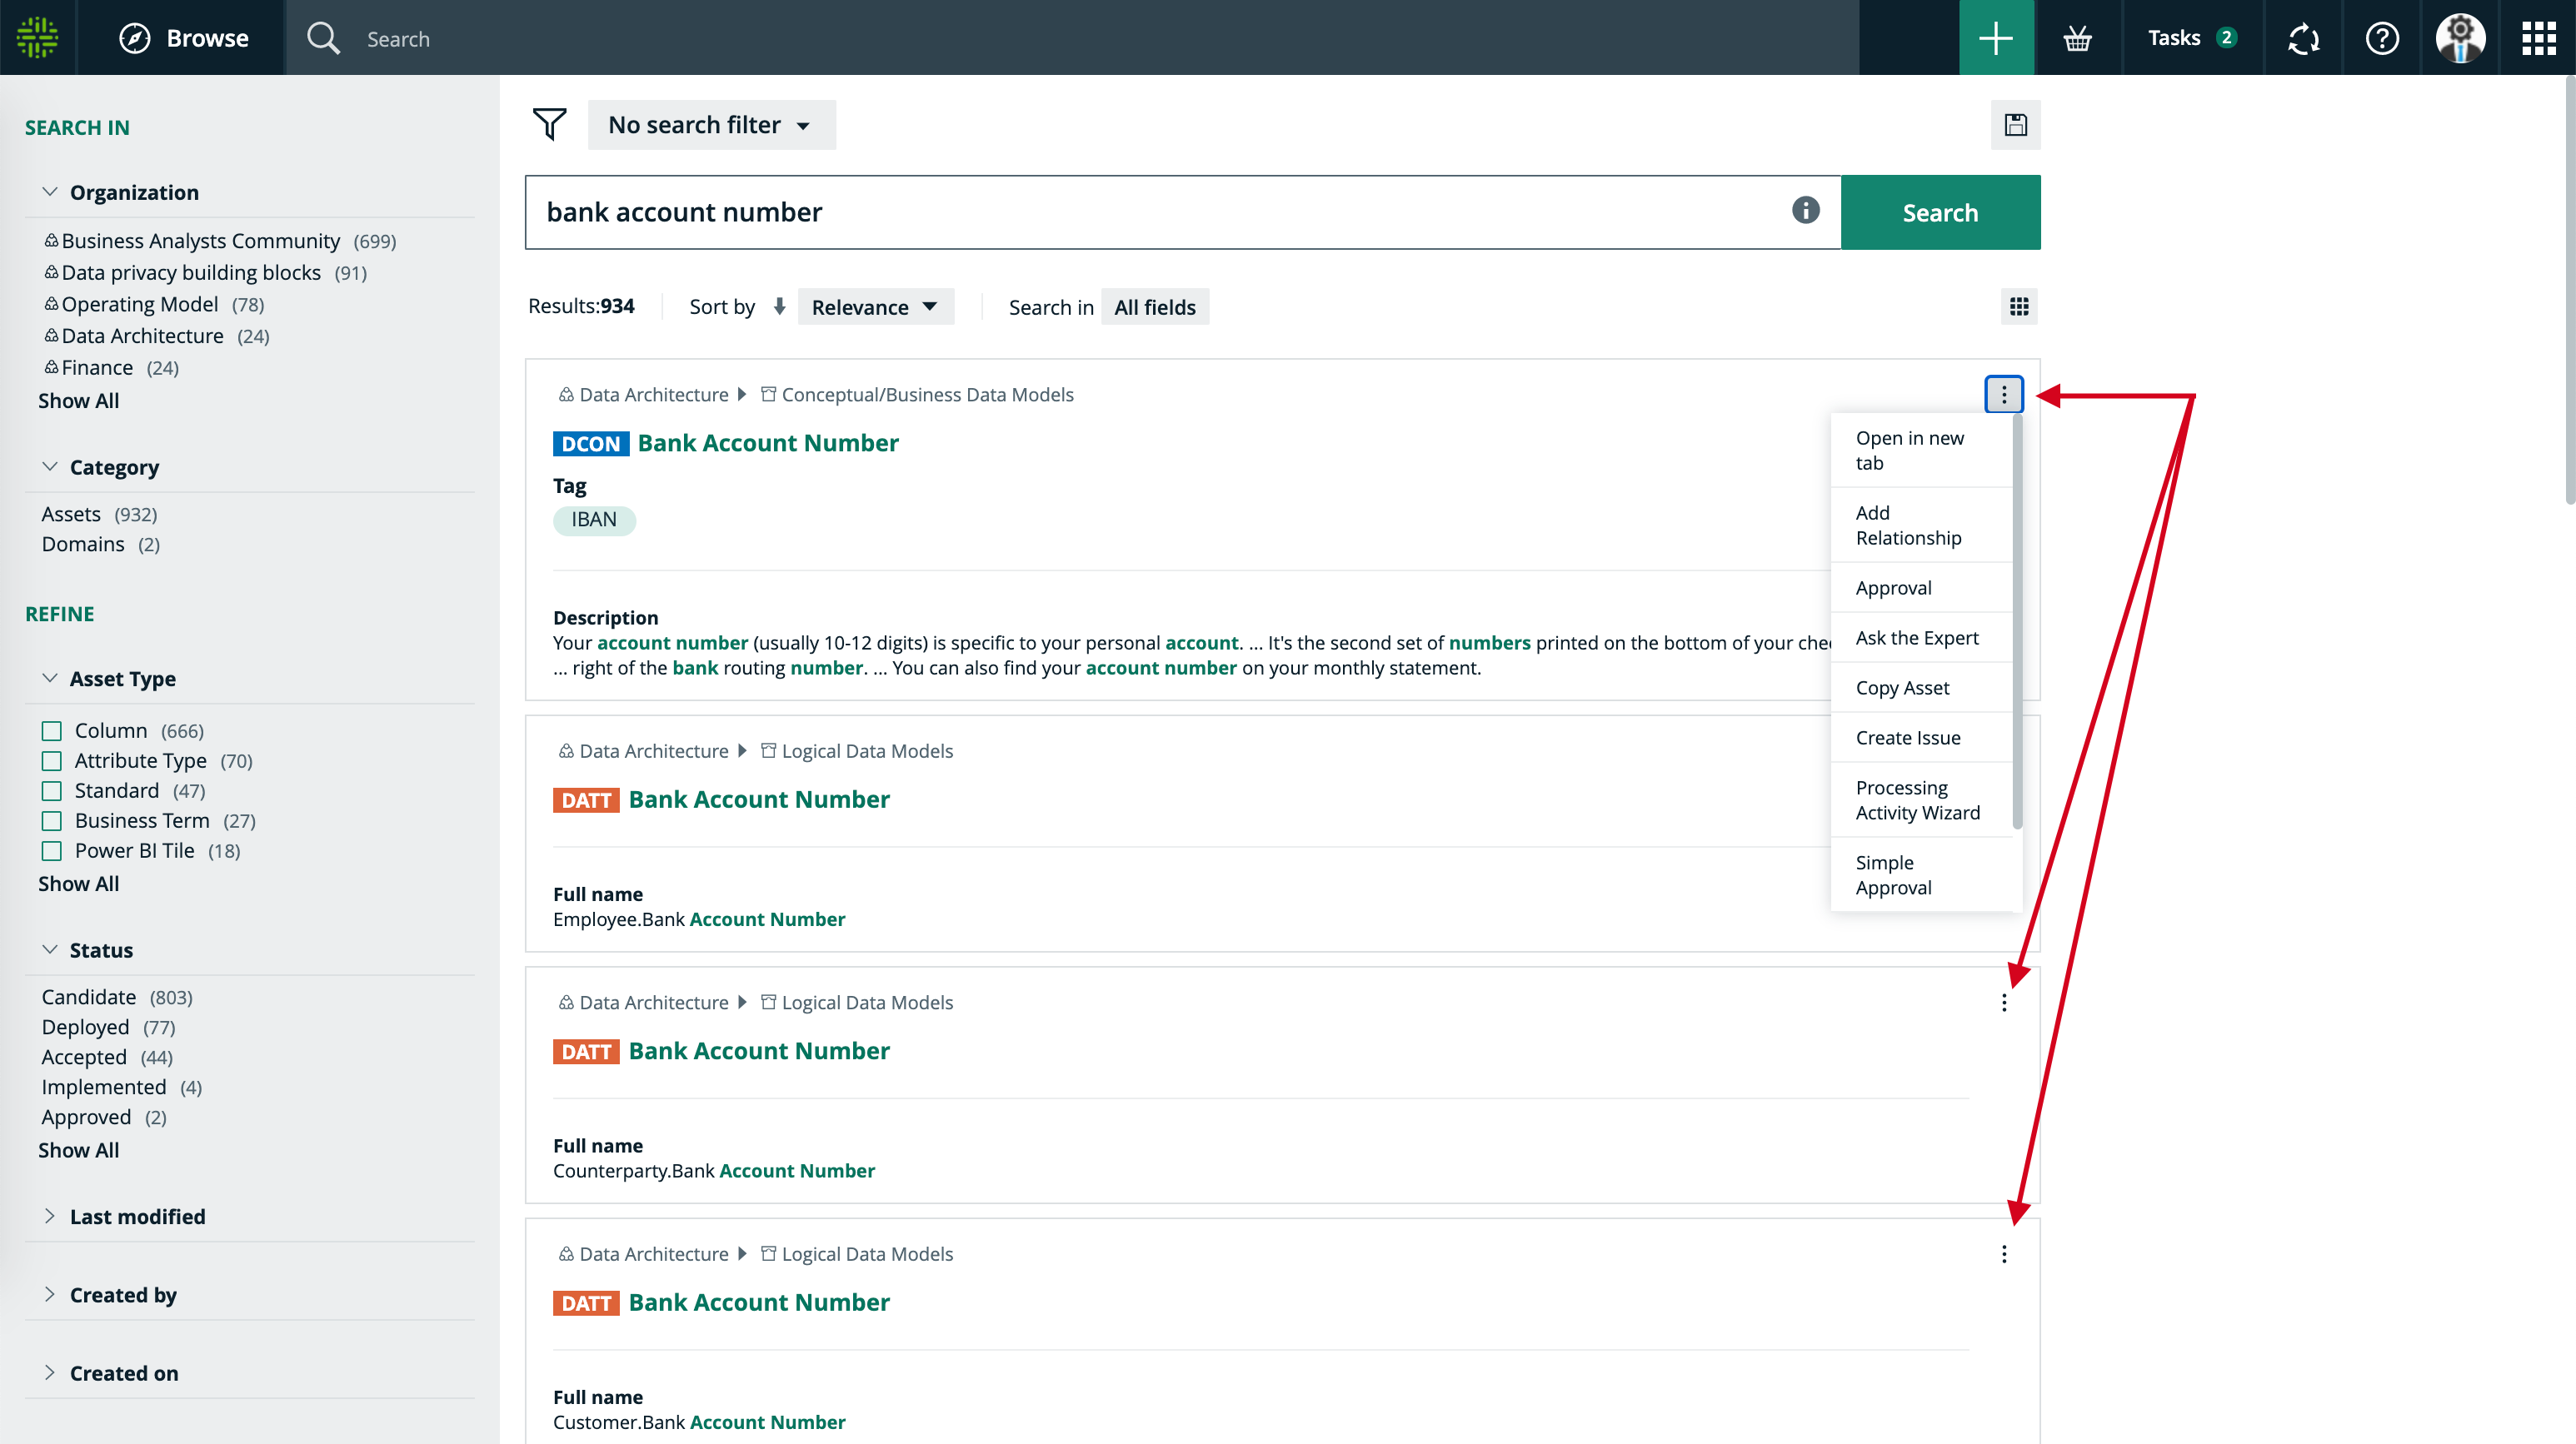2576x1444 pixels.
Task: Select Copy Asset from the context menu
Action: pos(1902,688)
